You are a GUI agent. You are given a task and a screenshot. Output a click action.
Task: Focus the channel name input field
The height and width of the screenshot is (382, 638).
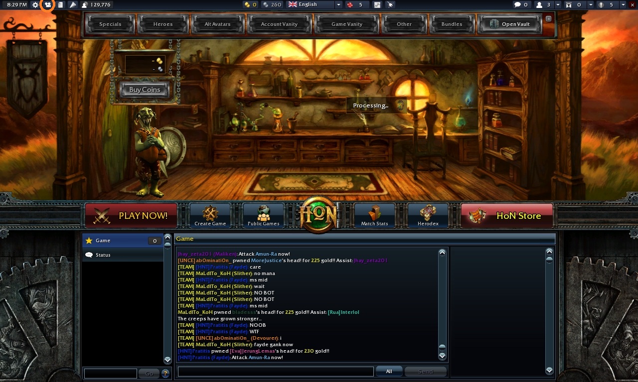pos(110,373)
